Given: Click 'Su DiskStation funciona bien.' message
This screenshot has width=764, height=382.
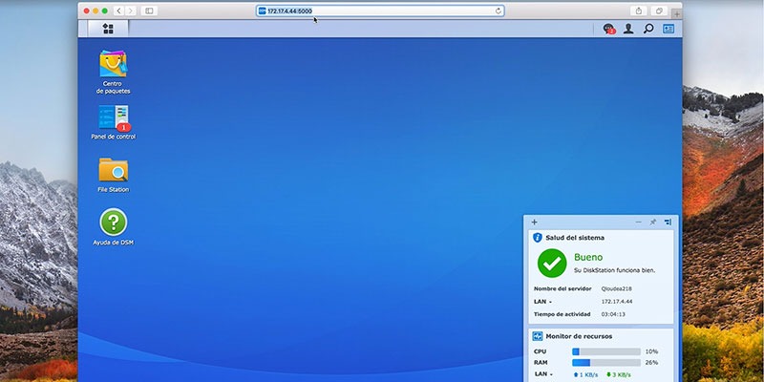Looking at the screenshot, I should coord(614,270).
